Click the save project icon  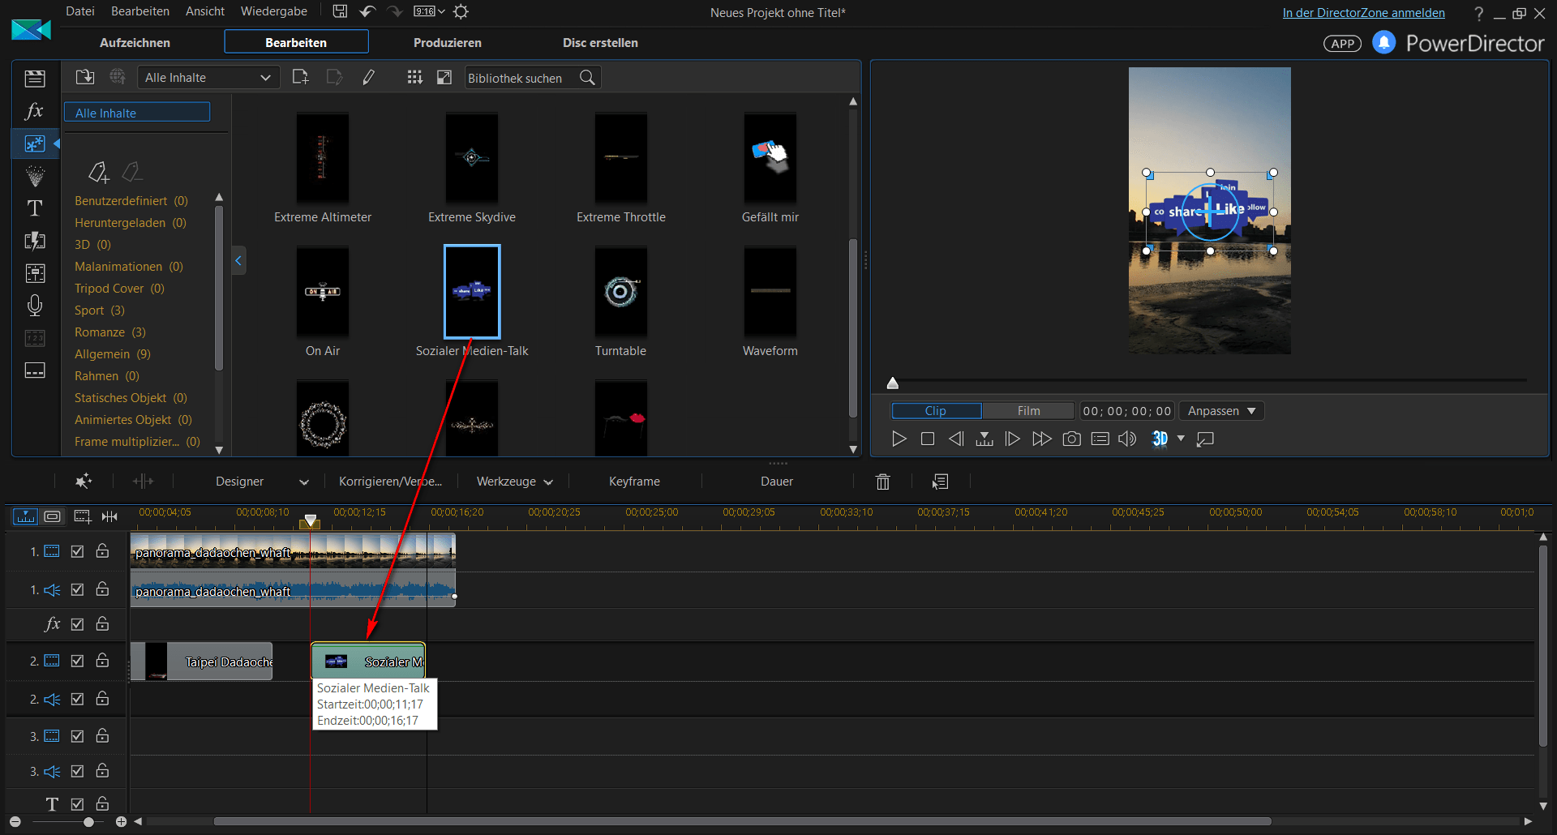340,11
